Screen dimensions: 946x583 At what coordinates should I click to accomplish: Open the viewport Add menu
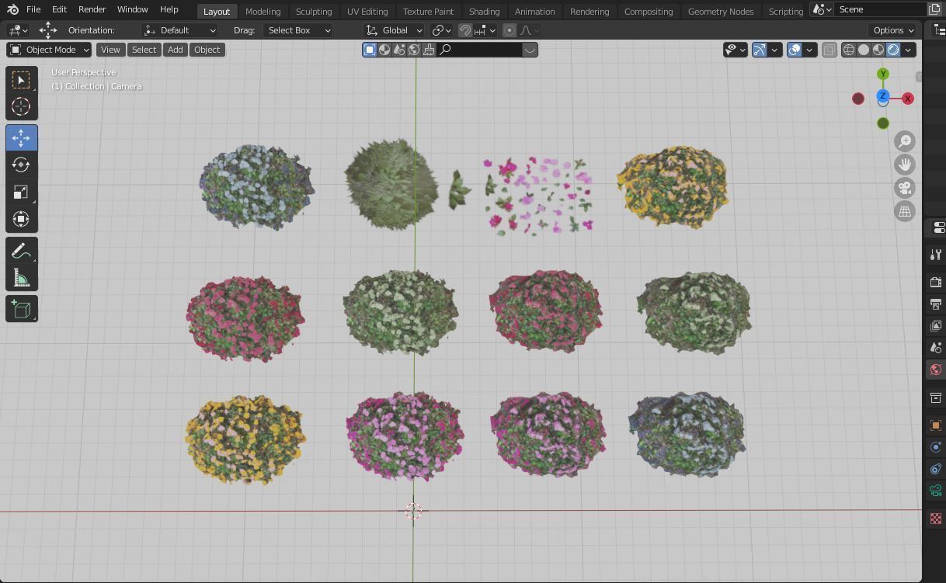[176, 50]
